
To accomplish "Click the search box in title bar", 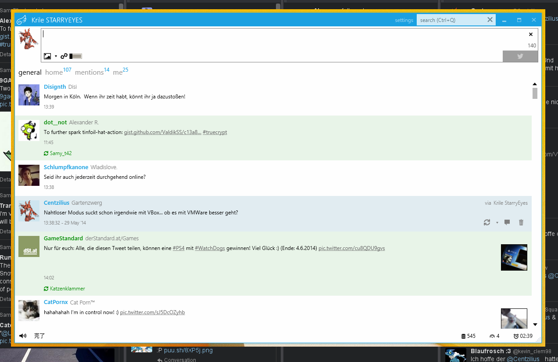I will [452, 20].
